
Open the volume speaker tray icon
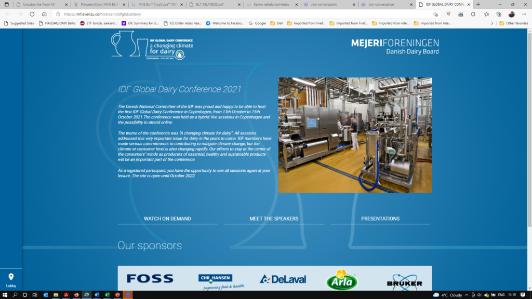coord(480,295)
